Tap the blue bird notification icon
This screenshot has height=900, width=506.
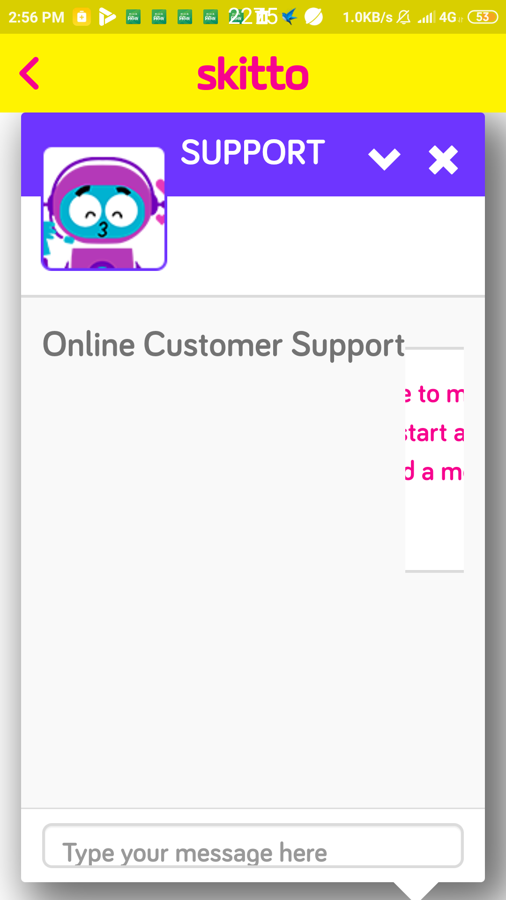tap(290, 17)
